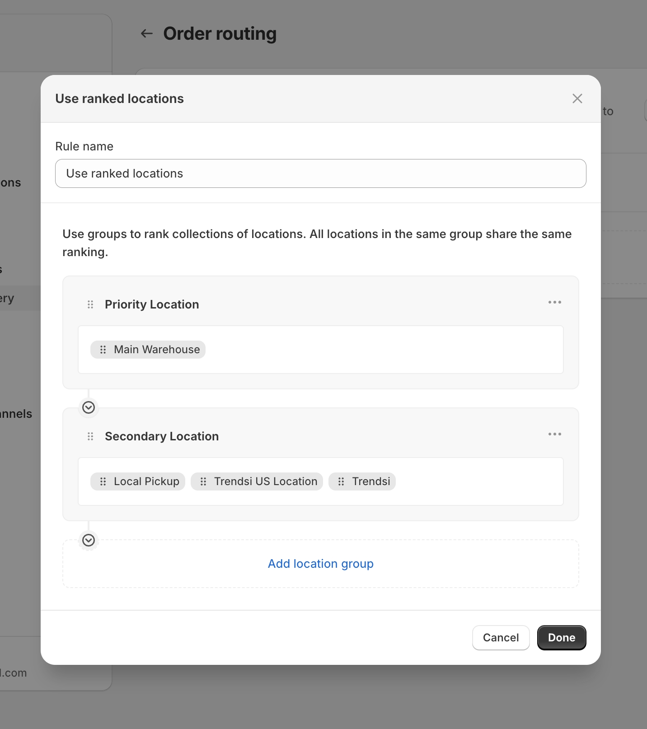Grab the Secondary Location group drag handle
Viewport: 647px width, 729px height.
[90, 436]
